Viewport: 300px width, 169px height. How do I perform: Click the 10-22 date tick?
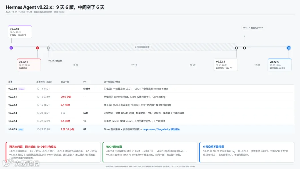point(257,65)
